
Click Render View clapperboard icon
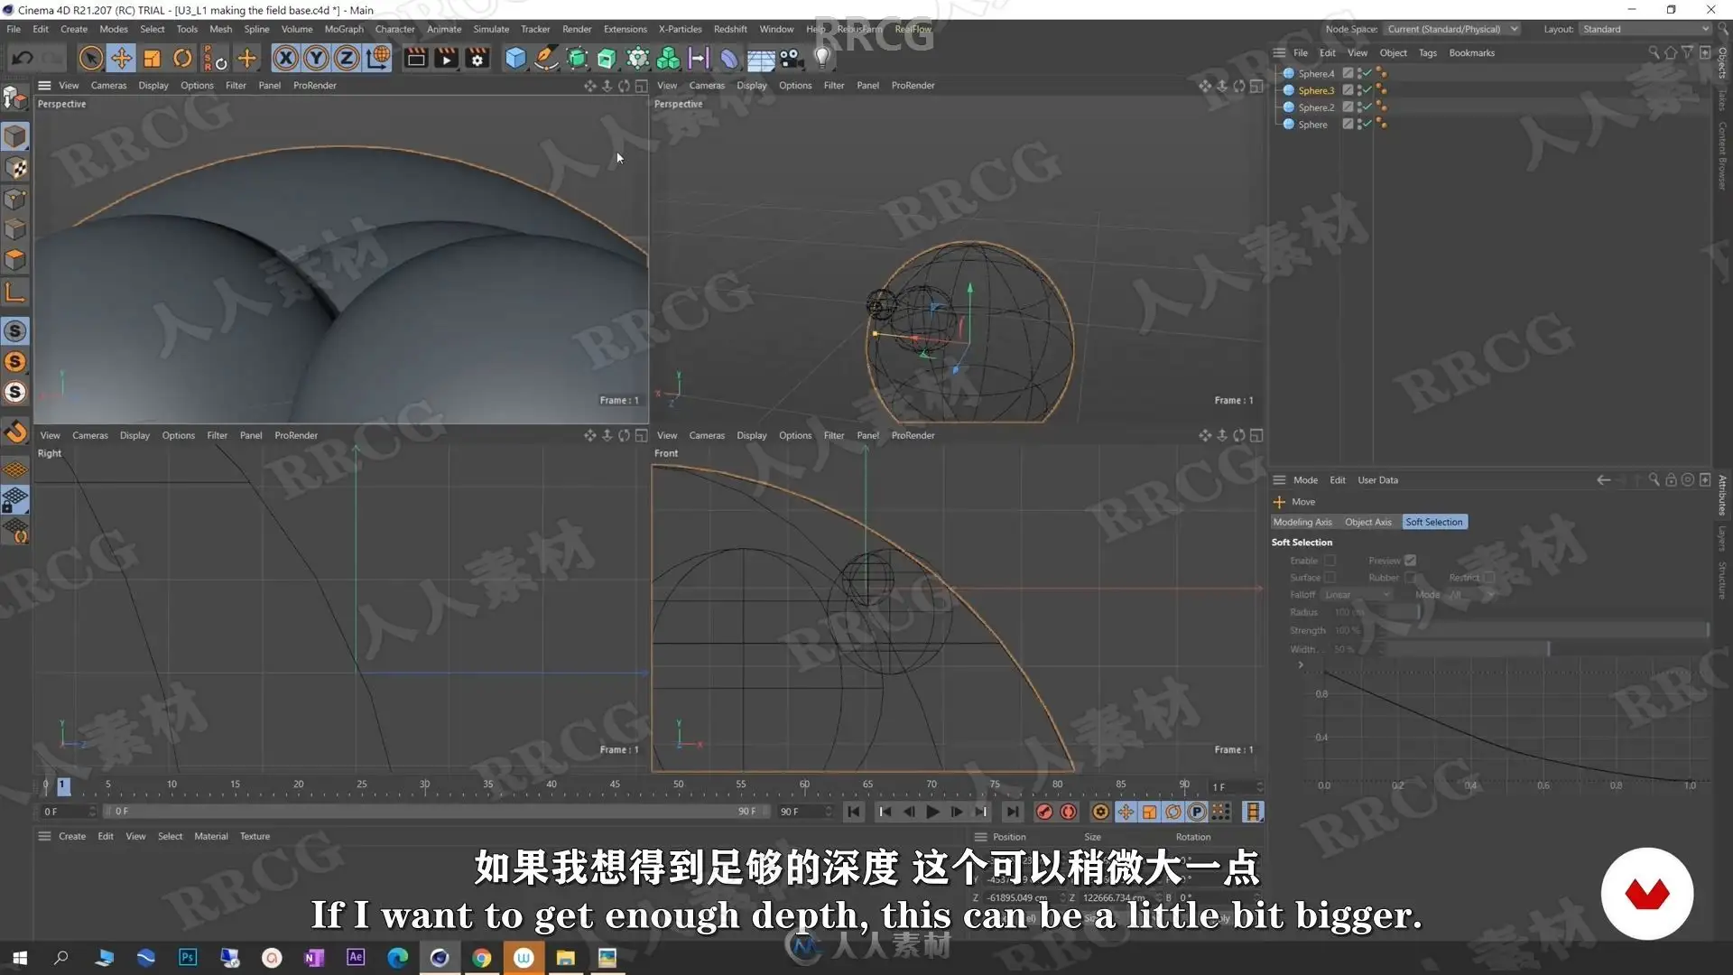416,59
